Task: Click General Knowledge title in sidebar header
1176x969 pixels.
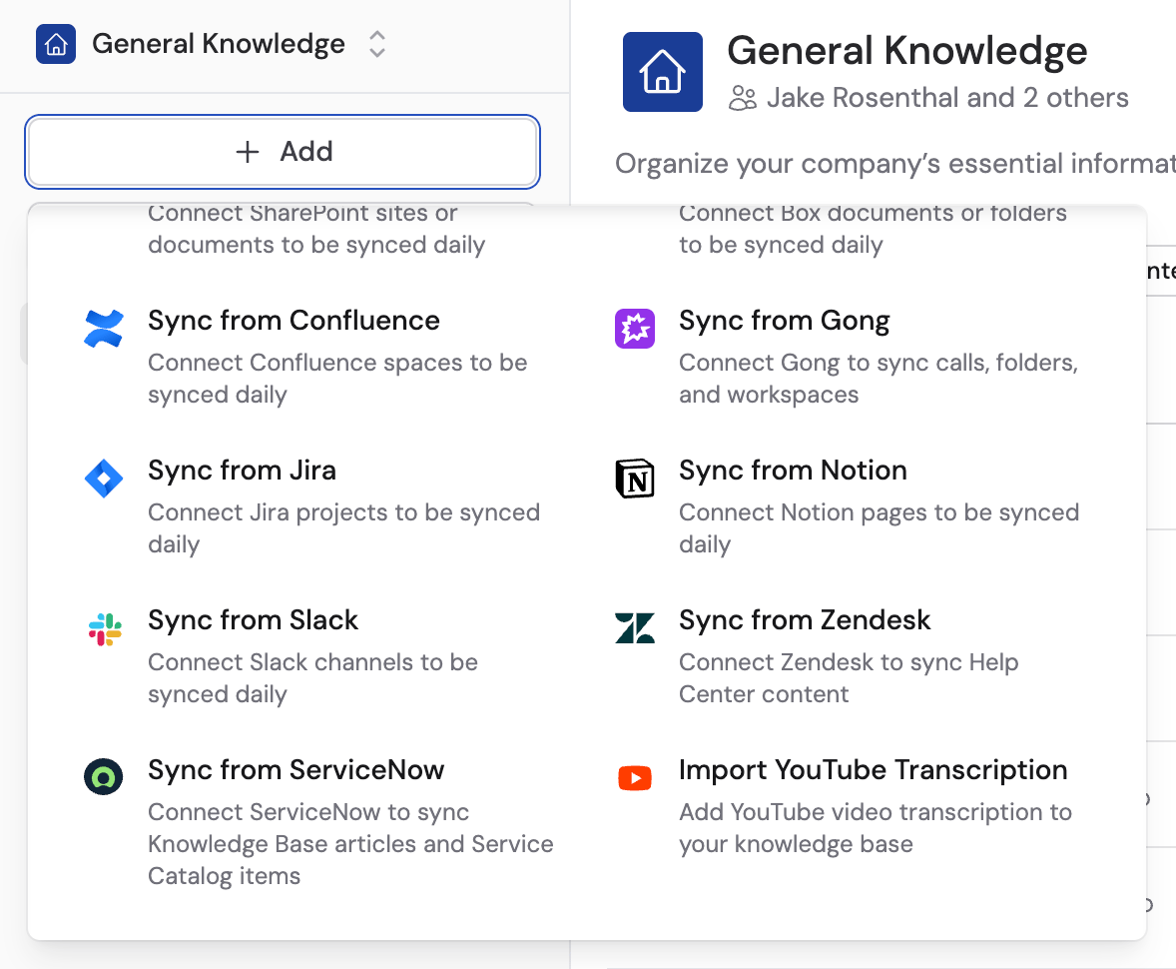Action: tap(219, 44)
